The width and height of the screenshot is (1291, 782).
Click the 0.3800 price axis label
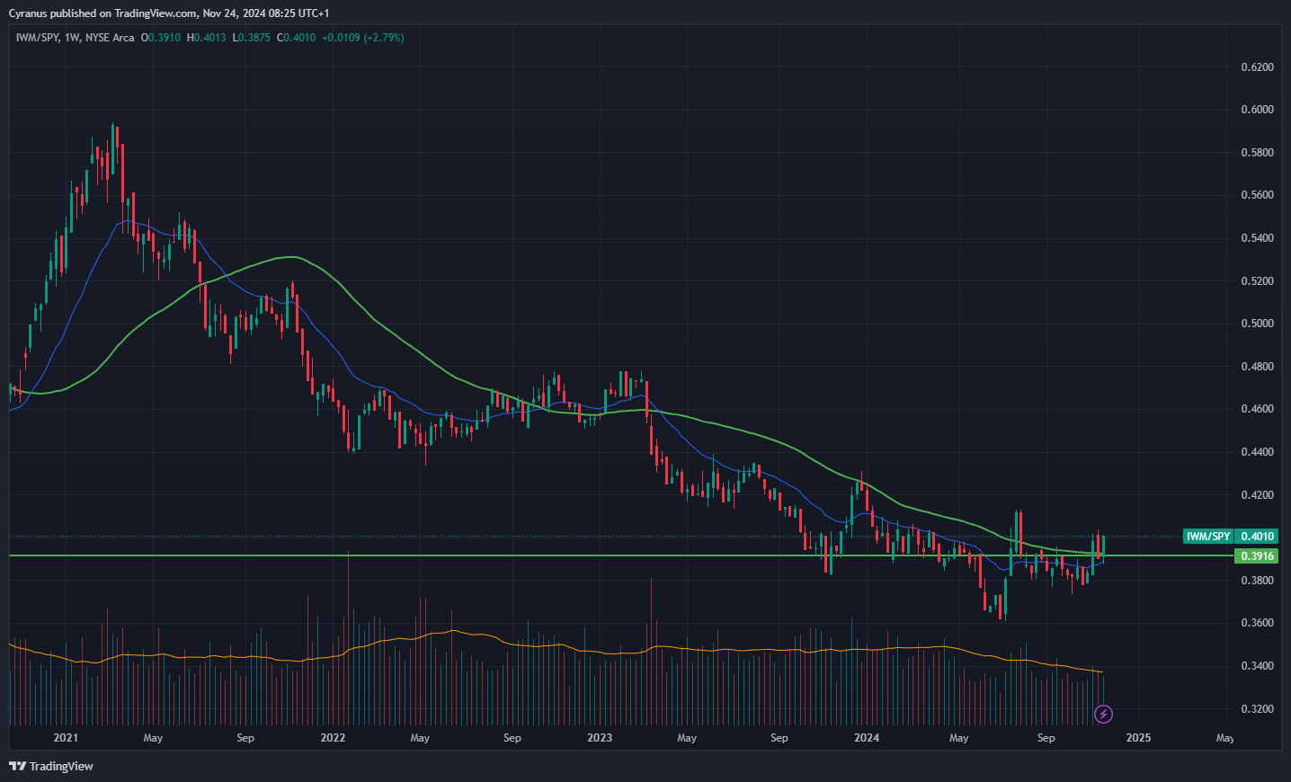coord(1257,581)
